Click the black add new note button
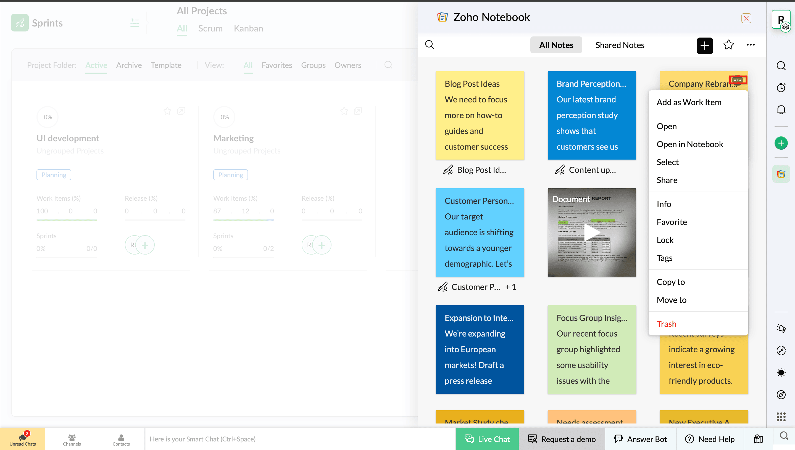 pos(704,46)
